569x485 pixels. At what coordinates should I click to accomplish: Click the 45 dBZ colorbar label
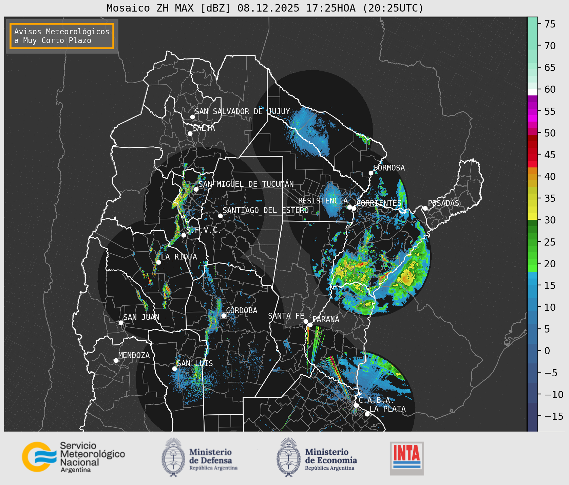coord(550,155)
